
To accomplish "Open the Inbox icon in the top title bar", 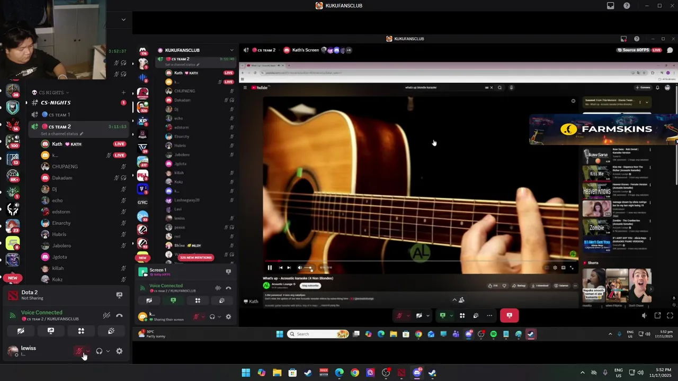I will pos(611,6).
